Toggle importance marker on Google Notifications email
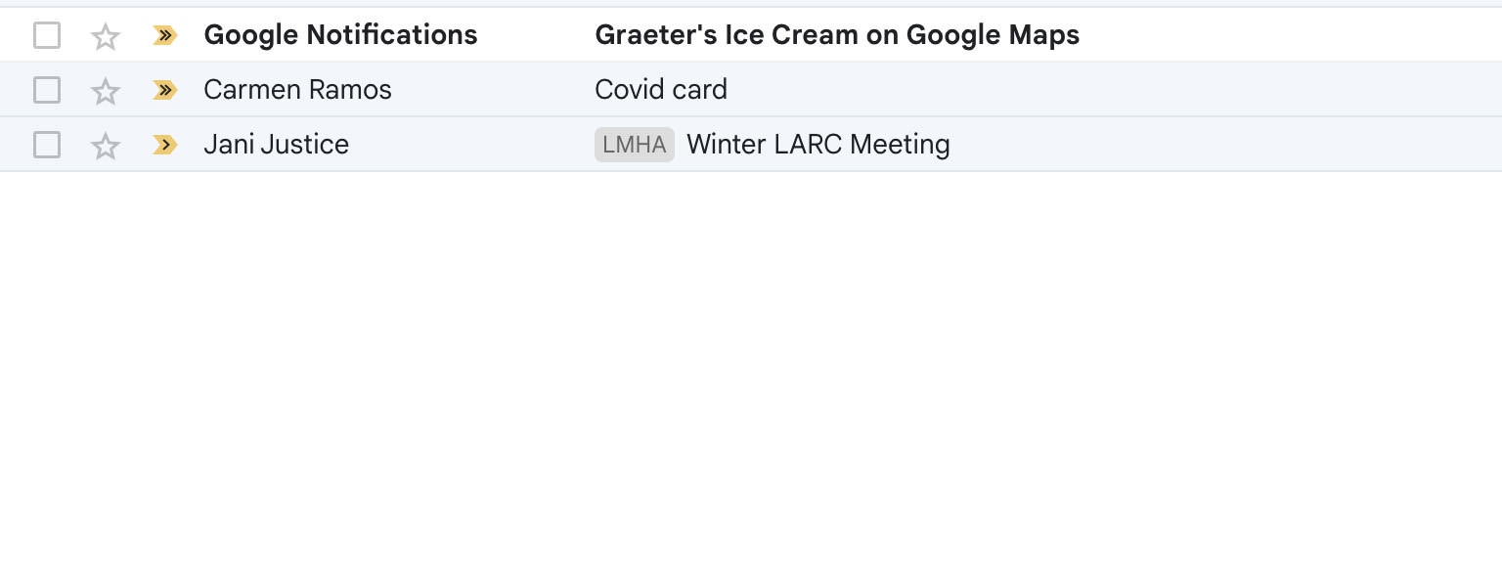 (x=165, y=36)
